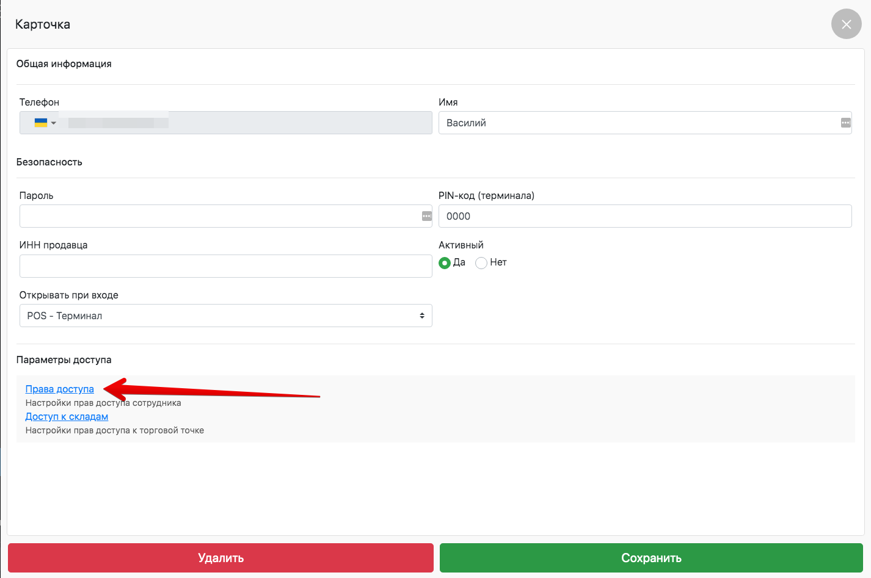
Task: Select the 'Да' radio button for Активный
Action: [445, 263]
